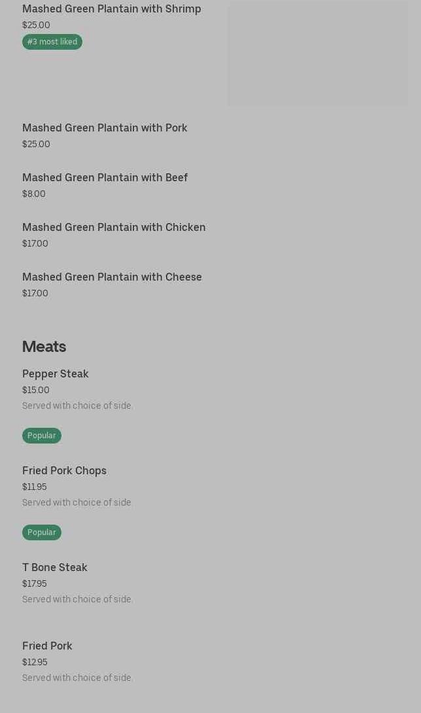421x713 pixels.
Task: Click Pepper Steak's $15.00 price
Action: [36, 391]
